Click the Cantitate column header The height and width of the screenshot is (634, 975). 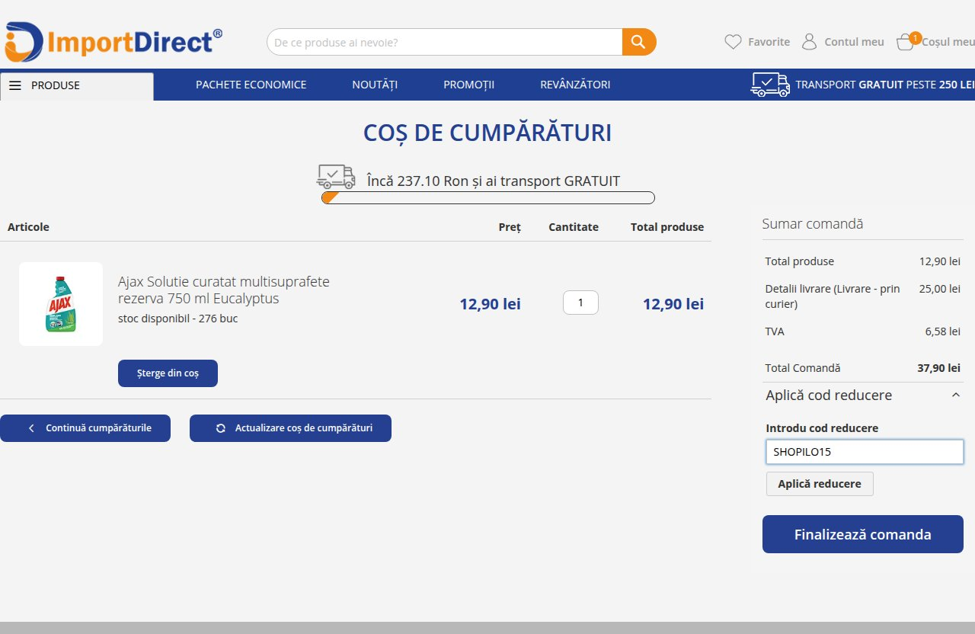pos(574,227)
